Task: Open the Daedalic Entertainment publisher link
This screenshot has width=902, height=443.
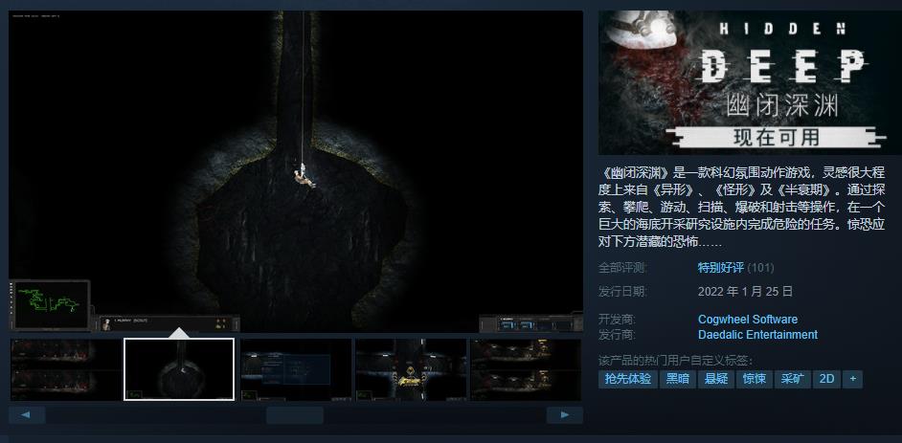Action: [x=757, y=335]
